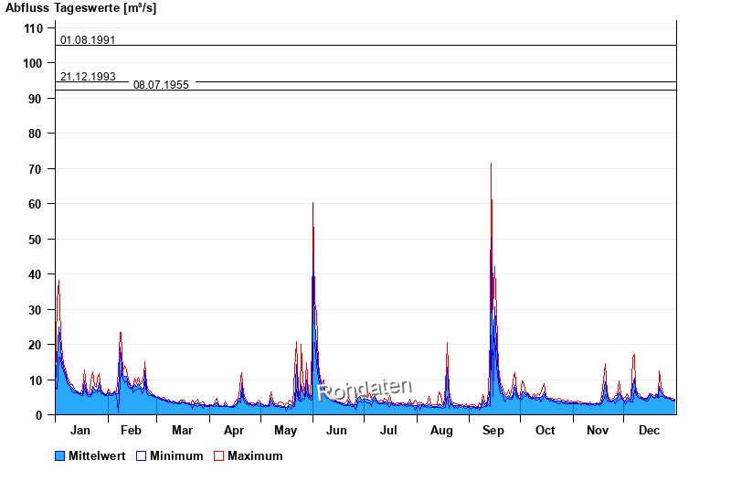Image resolution: width=731 pixels, height=503 pixels.
Task: Select the Jan month label on x-axis
Action: [x=80, y=431]
